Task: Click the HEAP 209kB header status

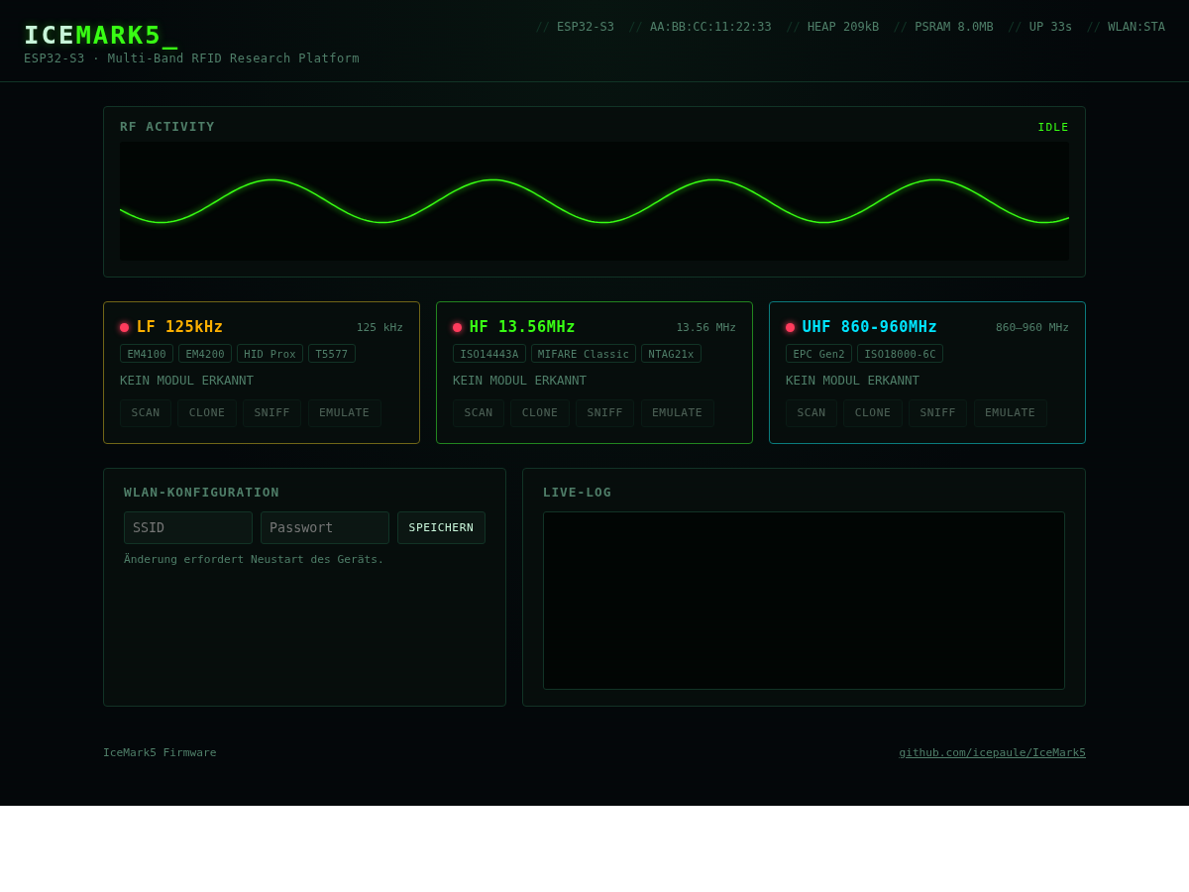Action: pos(843,27)
